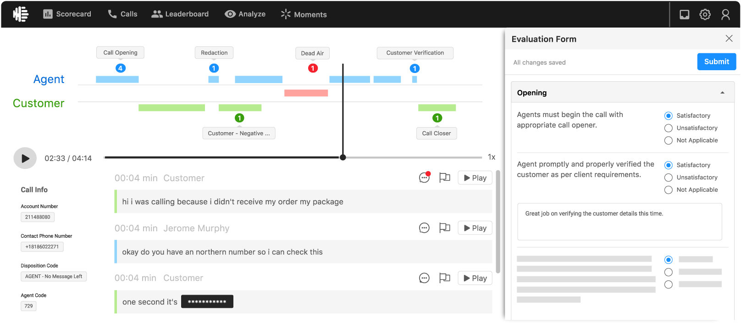Open the Moments page
Viewport: 741px width, 324px height.
tap(304, 14)
